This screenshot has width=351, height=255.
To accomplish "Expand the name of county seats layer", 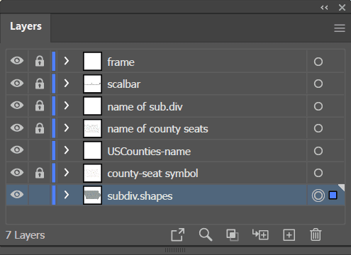I will [x=67, y=127].
